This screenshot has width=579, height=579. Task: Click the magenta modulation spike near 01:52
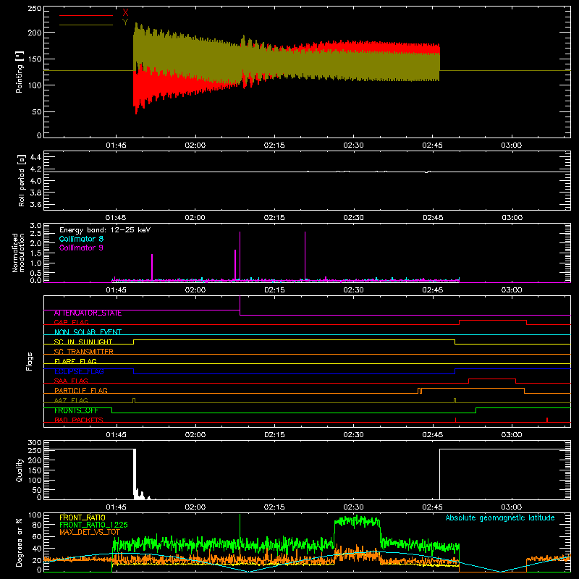pos(152,267)
